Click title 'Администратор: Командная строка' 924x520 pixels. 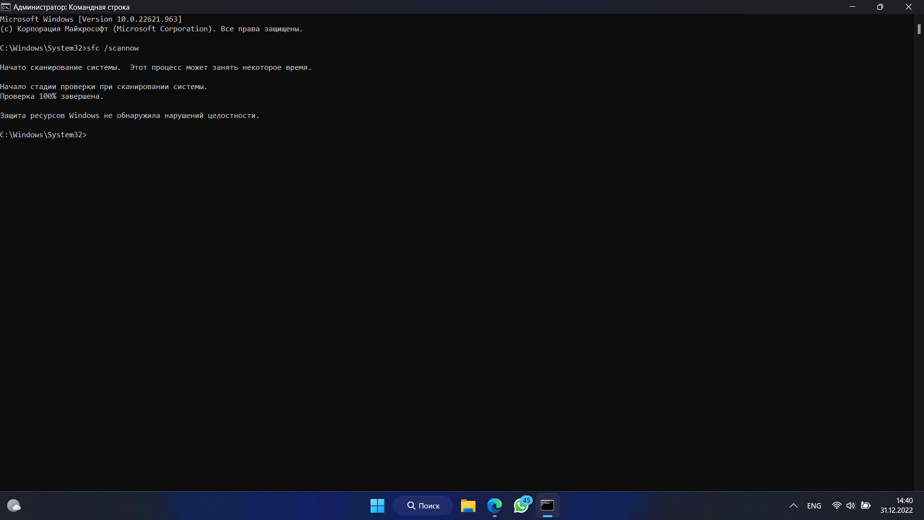pos(71,7)
